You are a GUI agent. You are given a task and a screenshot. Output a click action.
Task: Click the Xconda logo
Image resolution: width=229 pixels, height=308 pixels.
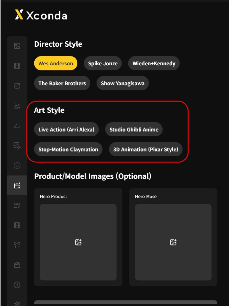41,15
